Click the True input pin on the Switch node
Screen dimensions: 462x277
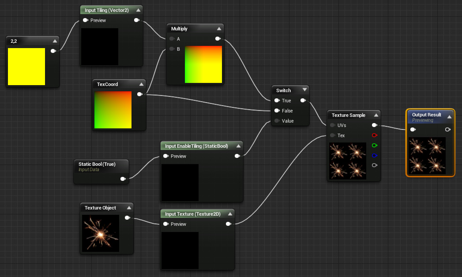[x=277, y=100]
